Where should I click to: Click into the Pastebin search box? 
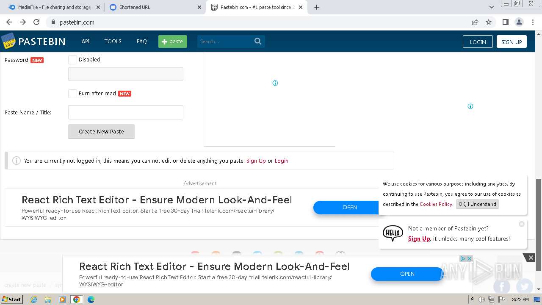(225, 41)
